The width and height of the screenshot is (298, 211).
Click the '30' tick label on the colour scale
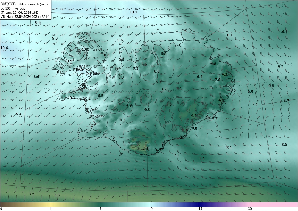tap(250, 209)
